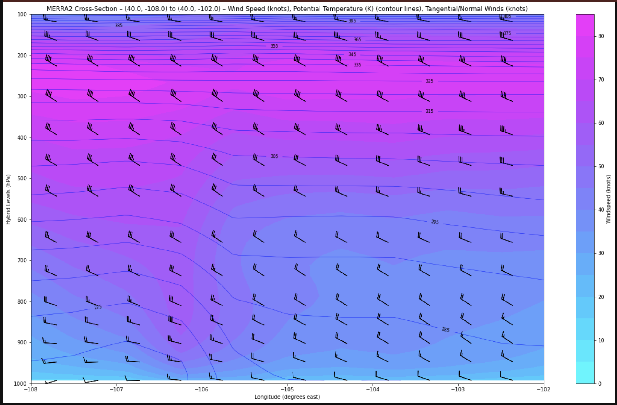The height and width of the screenshot is (405, 617).
Task: Click the y-axis tick label 600
Action: pos(22,220)
